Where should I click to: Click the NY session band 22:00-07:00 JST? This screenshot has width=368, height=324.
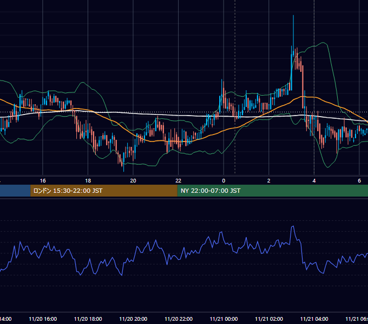(272, 191)
